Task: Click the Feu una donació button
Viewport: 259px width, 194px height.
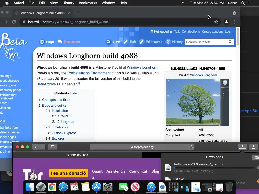Action: click(68, 173)
